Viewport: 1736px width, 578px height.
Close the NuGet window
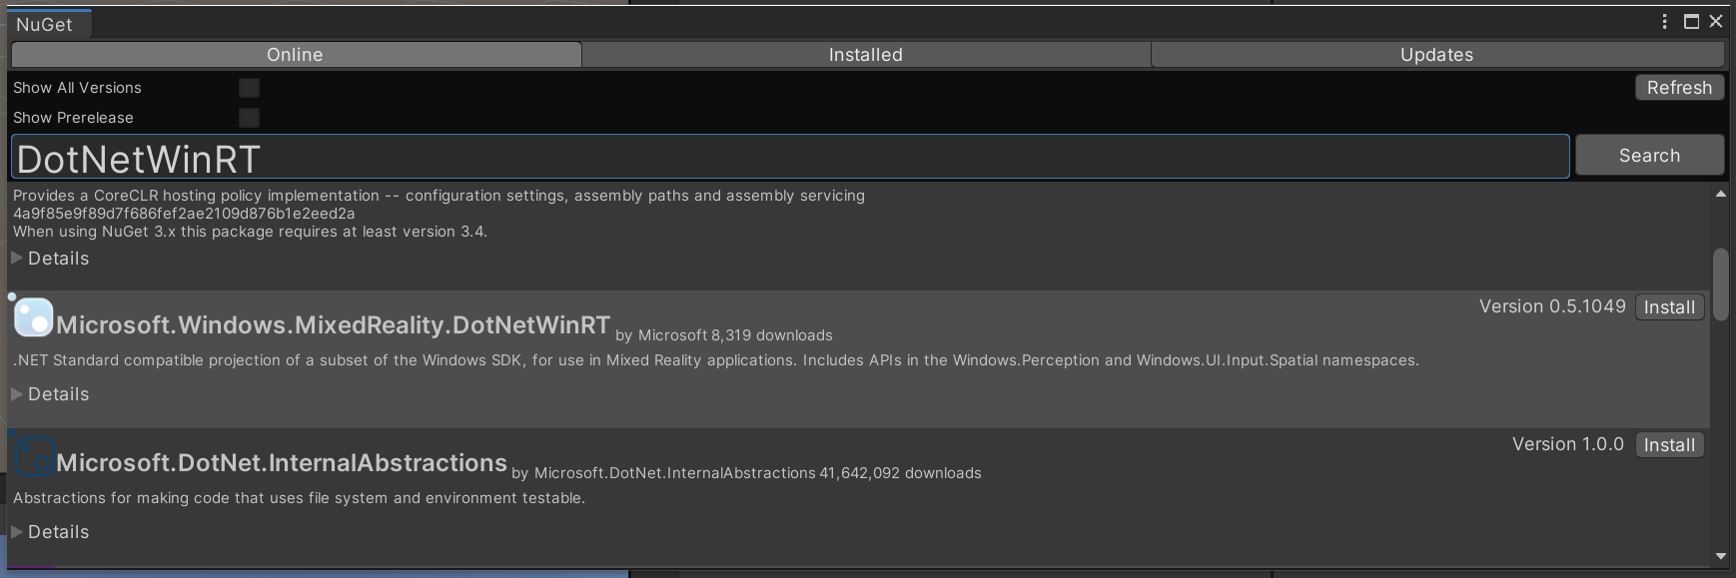(1716, 22)
